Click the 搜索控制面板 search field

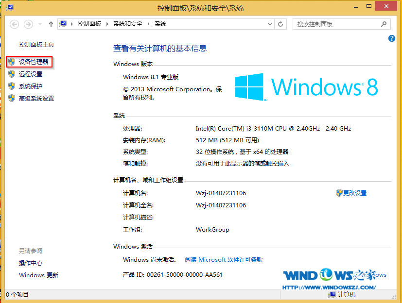335,24
